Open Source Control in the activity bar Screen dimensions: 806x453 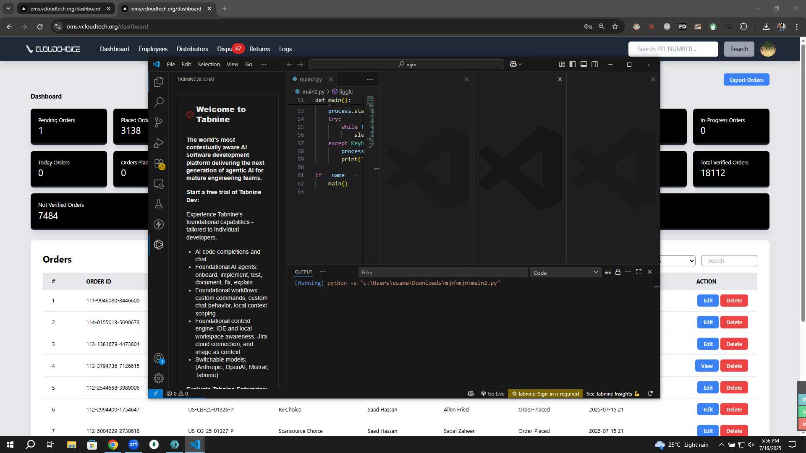159,122
